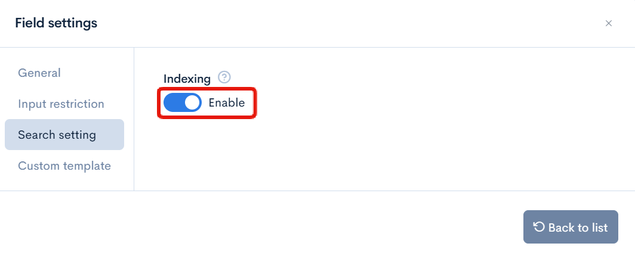Click the Enable label next to the switch

[227, 103]
